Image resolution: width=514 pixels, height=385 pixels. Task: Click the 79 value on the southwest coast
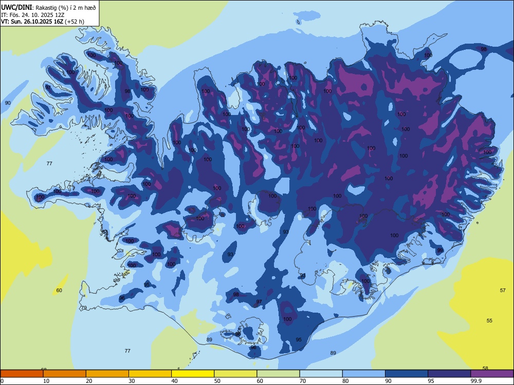pyautogui.click(x=84, y=307)
